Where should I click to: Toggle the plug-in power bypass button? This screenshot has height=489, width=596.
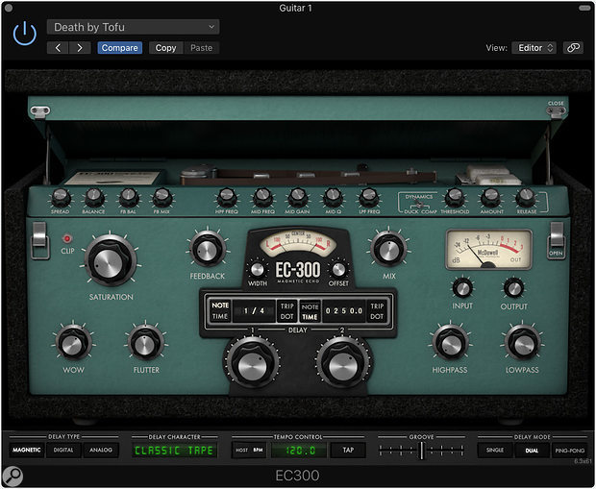[x=25, y=34]
